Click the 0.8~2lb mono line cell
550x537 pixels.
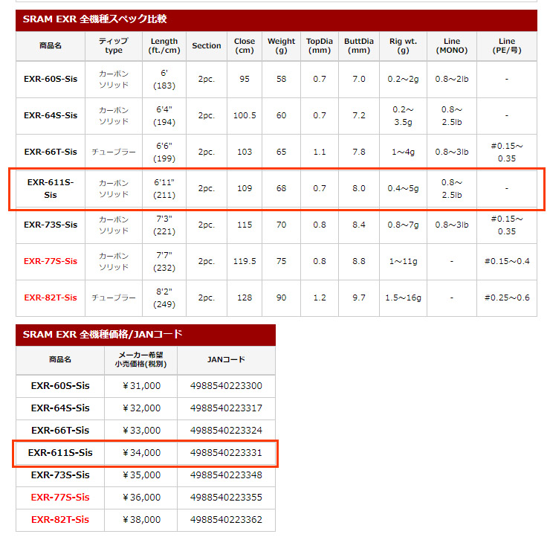[x=452, y=79]
